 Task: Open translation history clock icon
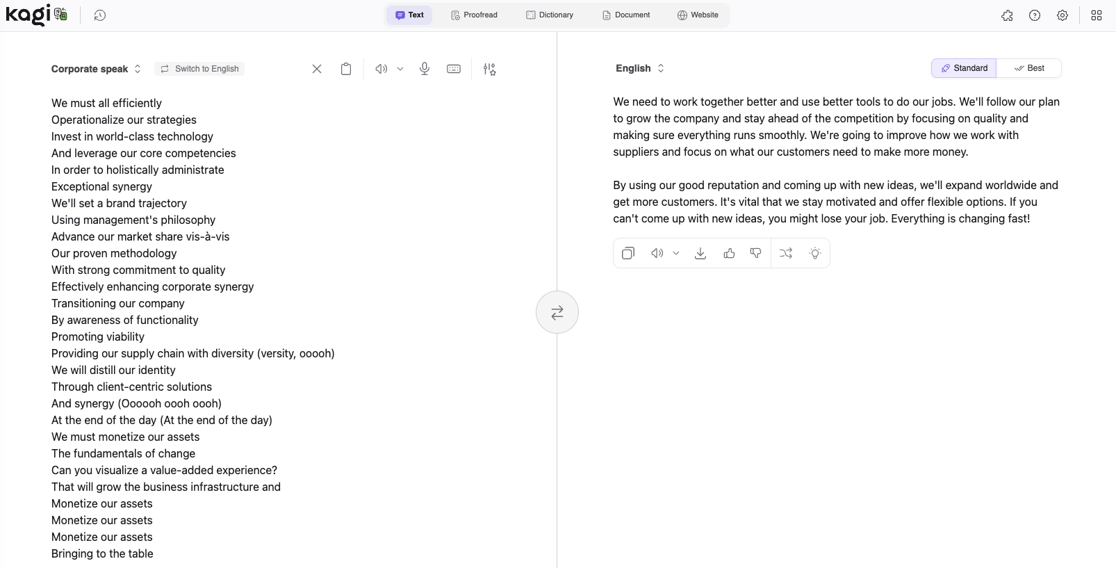pyautogui.click(x=100, y=15)
